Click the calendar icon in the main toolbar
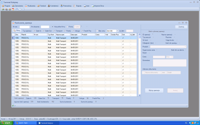Image resolution: width=200 pixels, height=125 pixels. (13, 9)
